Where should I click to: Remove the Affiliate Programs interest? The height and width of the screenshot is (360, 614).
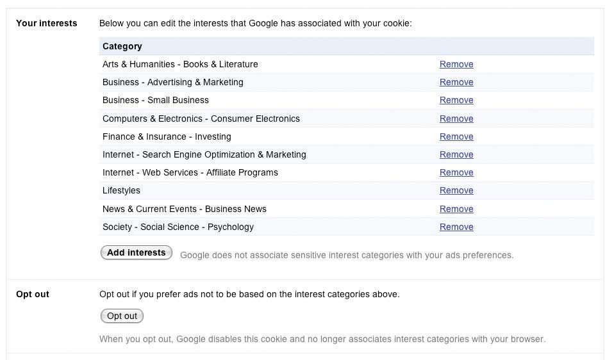click(x=456, y=172)
